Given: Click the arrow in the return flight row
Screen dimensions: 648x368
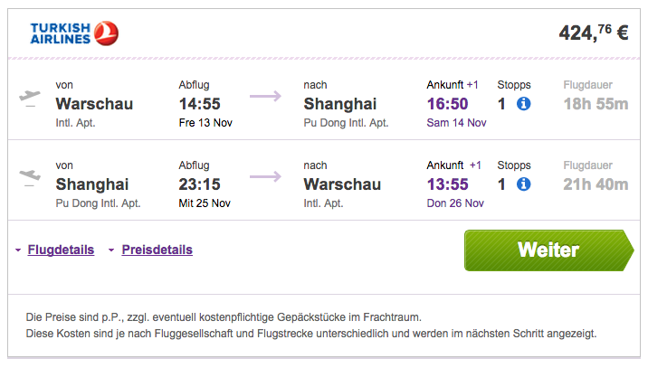Looking at the screenshot, I should (265, 177).
